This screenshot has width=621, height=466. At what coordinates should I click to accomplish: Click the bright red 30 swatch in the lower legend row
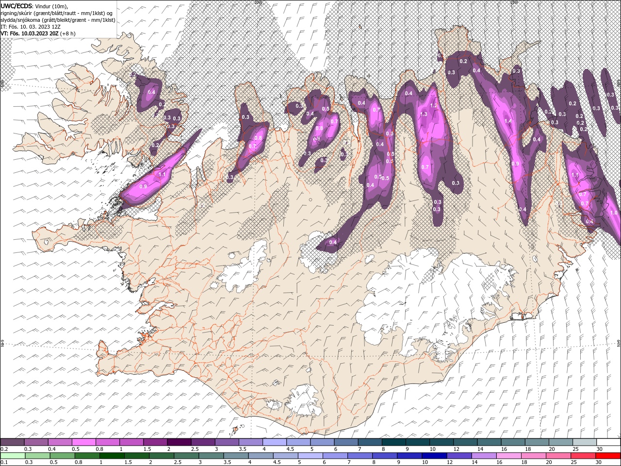[608, 456]
